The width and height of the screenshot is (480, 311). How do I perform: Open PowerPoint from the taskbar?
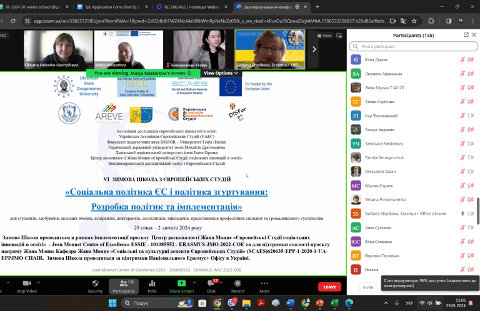click(x=319, y=303)
